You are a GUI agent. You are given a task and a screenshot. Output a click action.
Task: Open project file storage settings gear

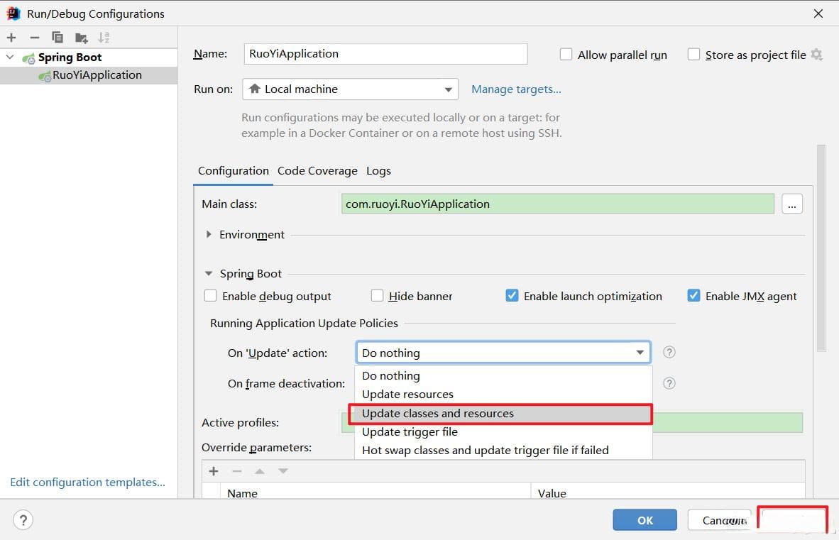click(816, 55)
